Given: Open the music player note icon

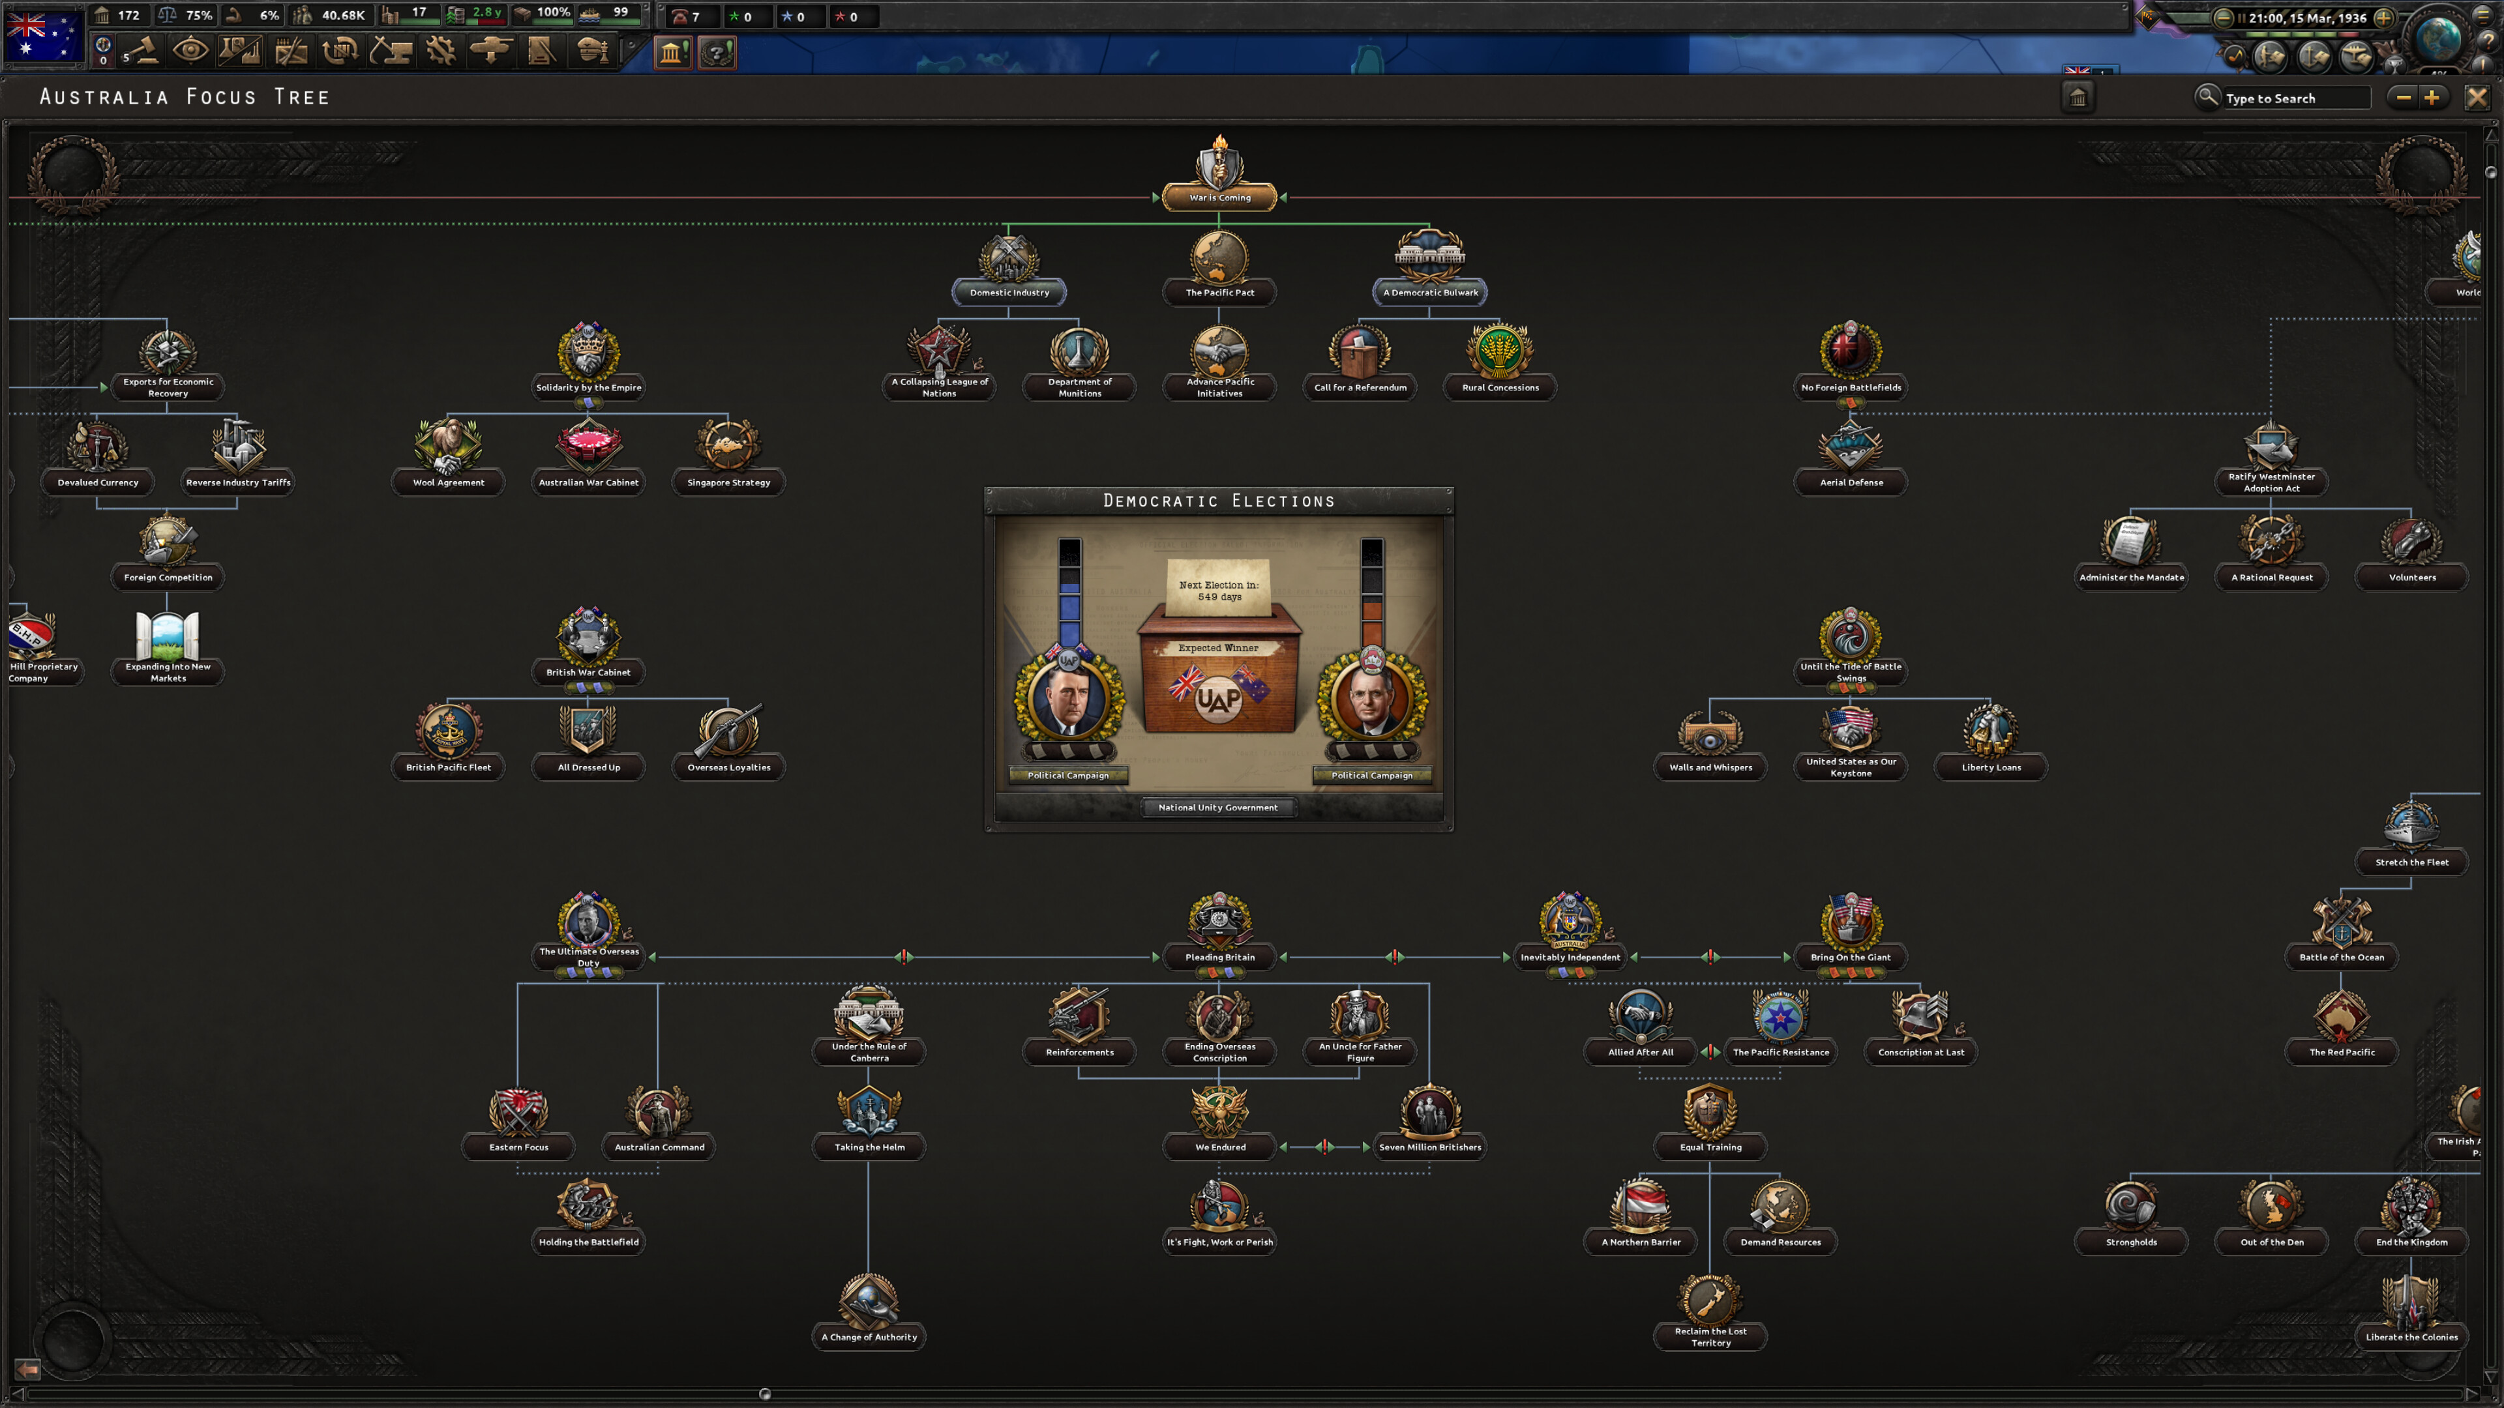Looking at the screenshot, I should 2235,56.
